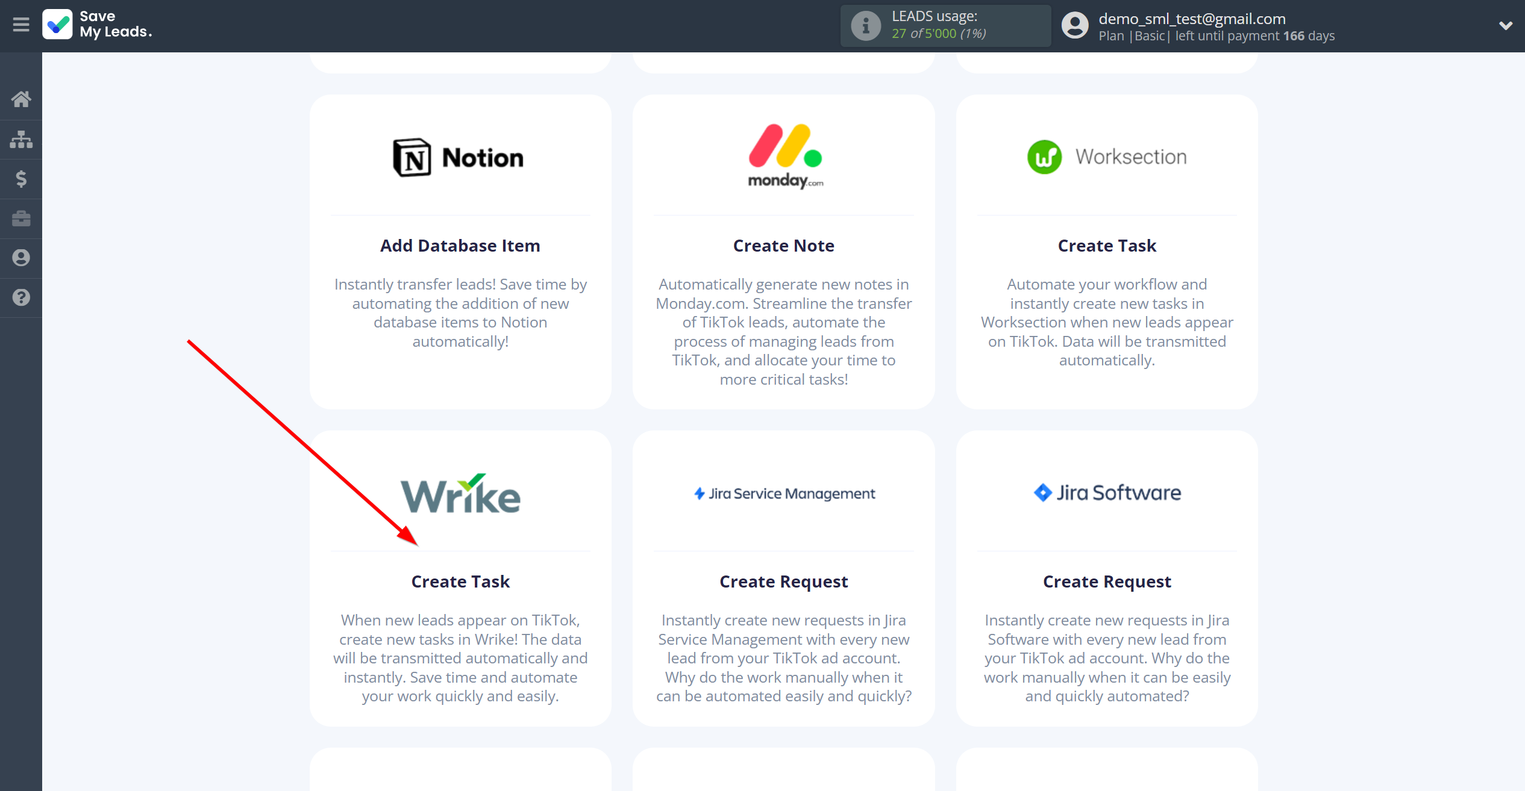This screenshot has width=1525, height=791.
Task: Select the Jira Software logo
Action: click(1107, 492)
